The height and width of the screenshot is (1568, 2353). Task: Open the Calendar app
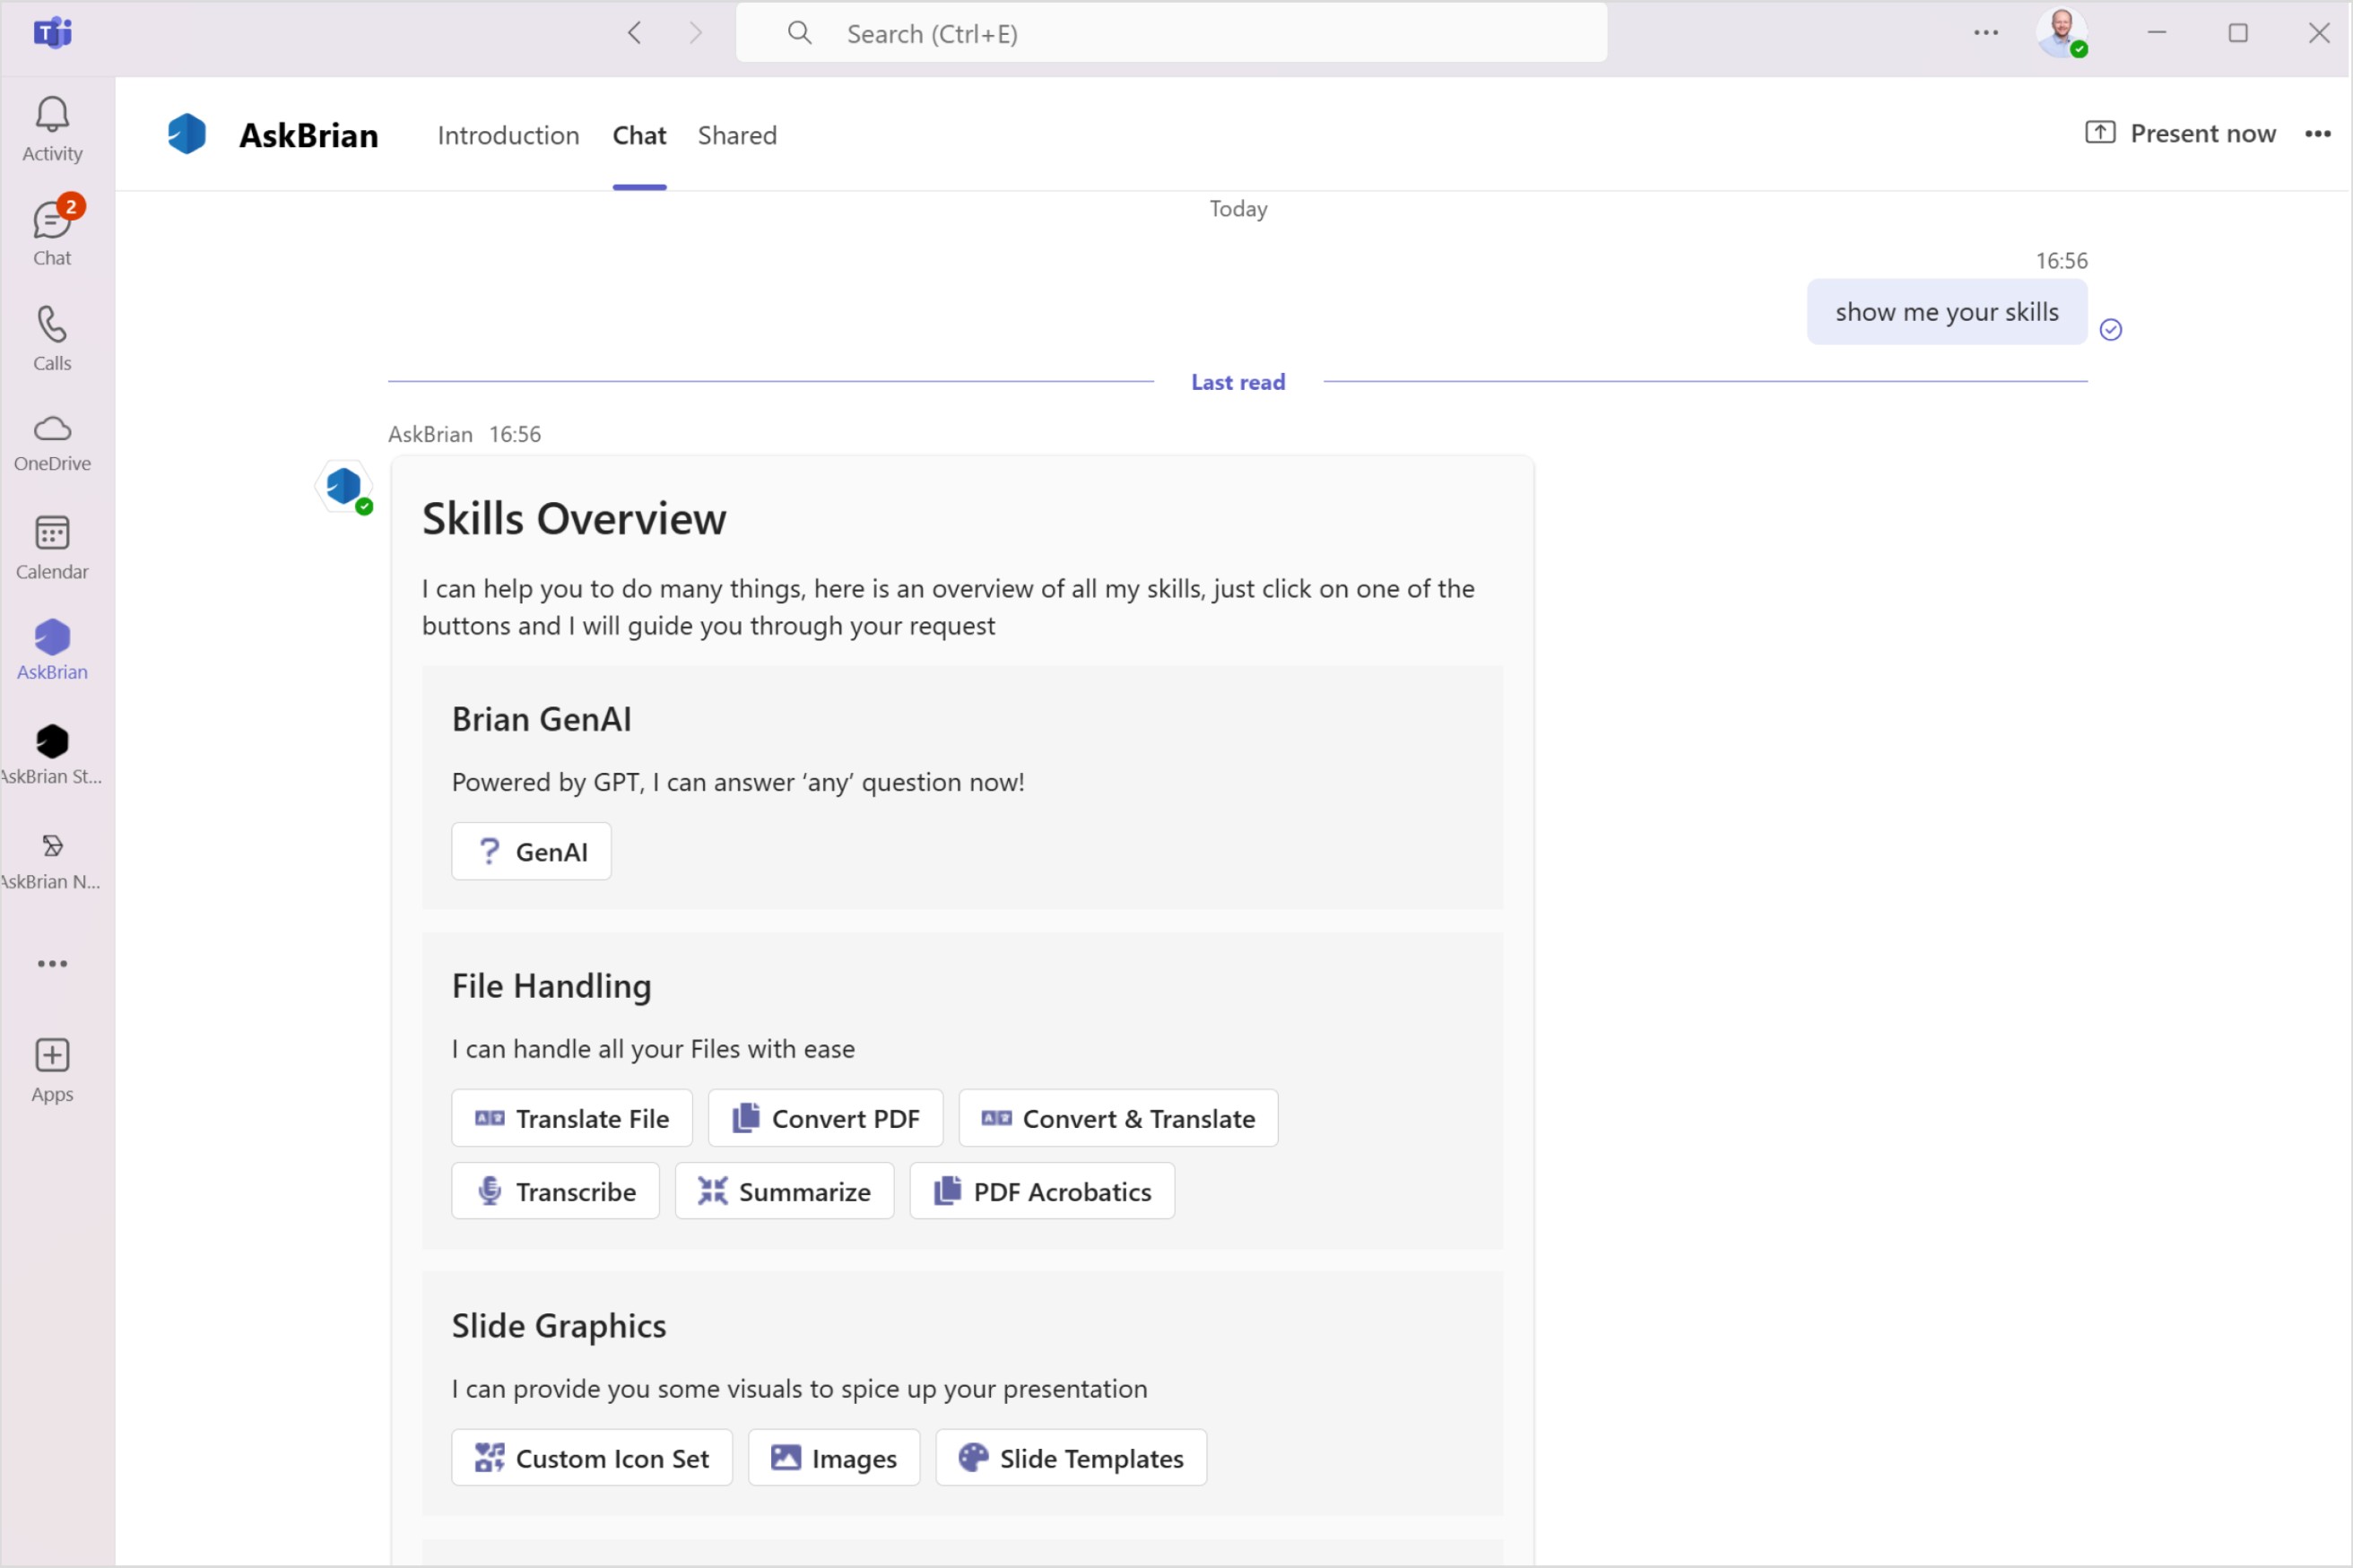pos(52,548)
